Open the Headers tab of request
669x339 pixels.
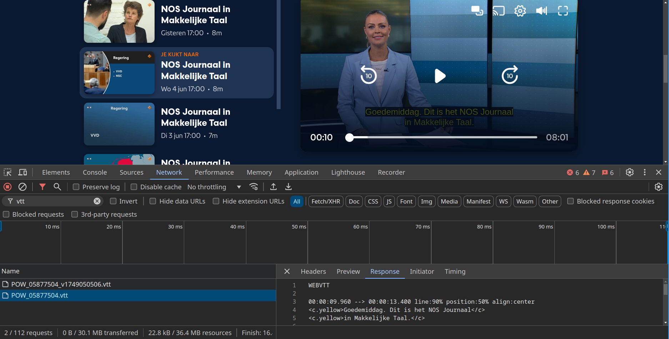pyautogui.click(x=313, y=271)
